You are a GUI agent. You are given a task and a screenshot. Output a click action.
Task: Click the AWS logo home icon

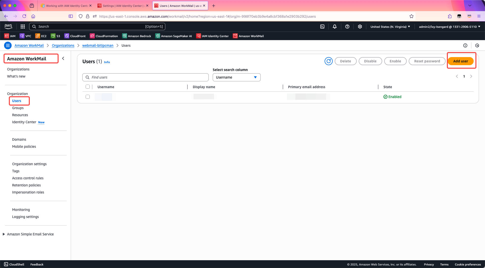coord(8,26)
